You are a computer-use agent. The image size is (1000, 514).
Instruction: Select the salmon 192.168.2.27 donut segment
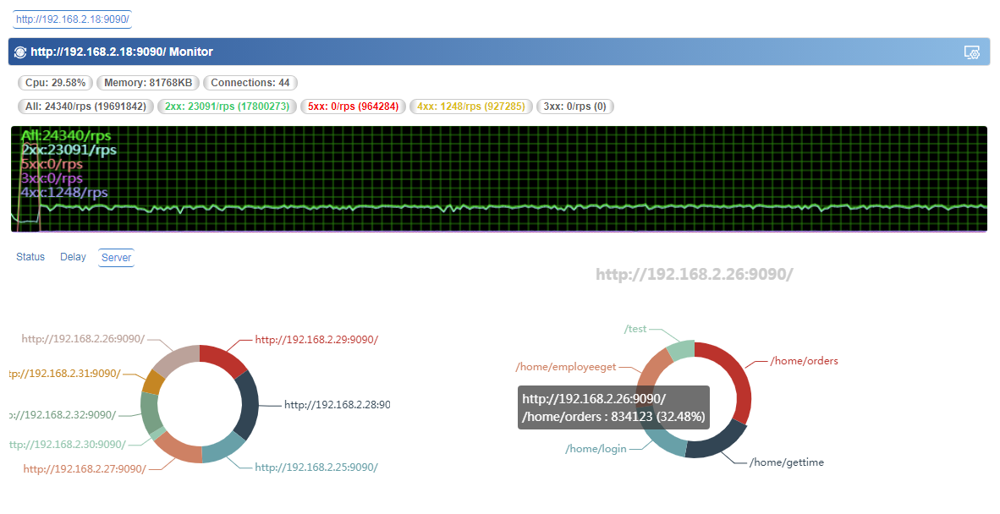point(179,448)
